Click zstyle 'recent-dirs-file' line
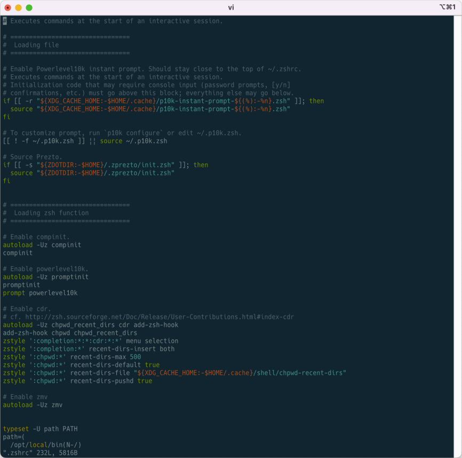 (x=175, y=373)
